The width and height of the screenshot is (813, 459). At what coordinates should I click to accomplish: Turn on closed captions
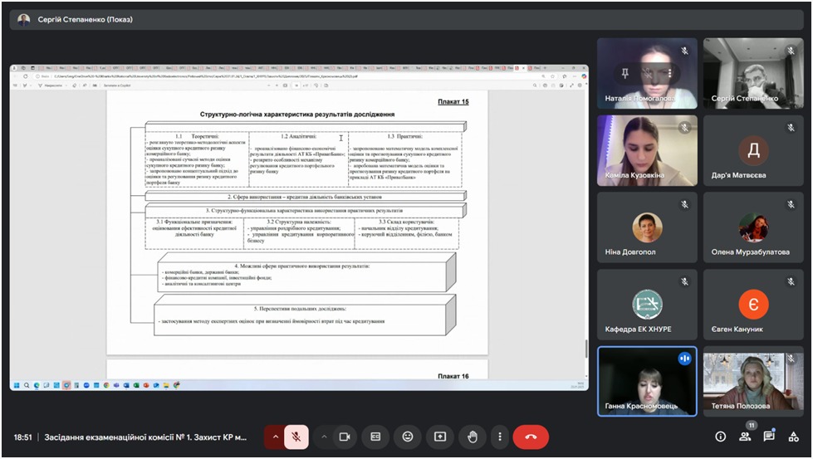point(375,437)
